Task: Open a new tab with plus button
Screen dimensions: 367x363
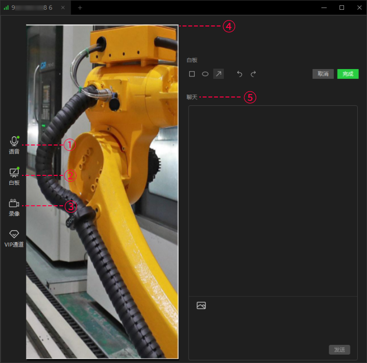Action: [80, 8]
